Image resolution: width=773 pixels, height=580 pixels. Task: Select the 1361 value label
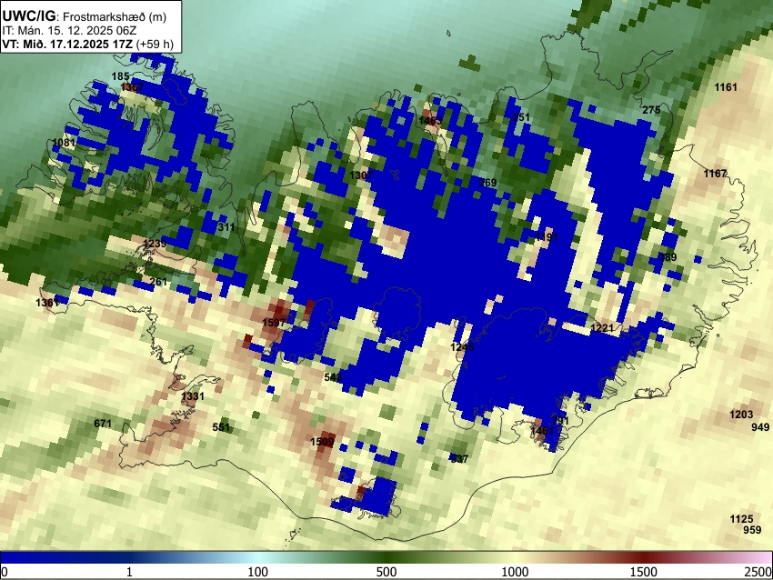[x=47, y=303]
